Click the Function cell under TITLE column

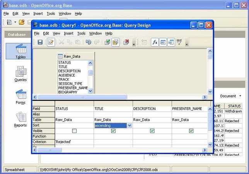113,136
